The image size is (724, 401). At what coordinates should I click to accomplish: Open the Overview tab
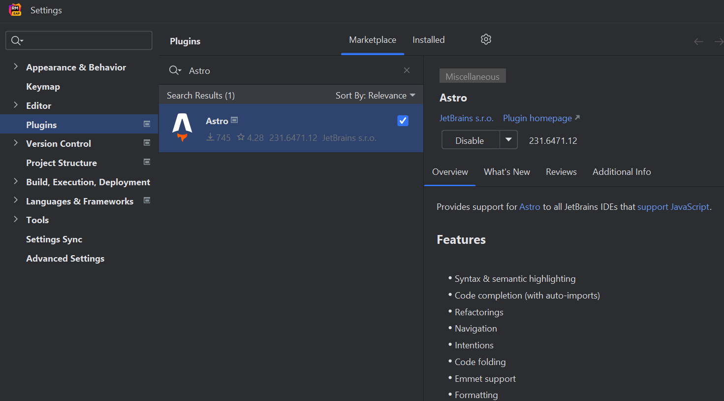pos(450,172)
